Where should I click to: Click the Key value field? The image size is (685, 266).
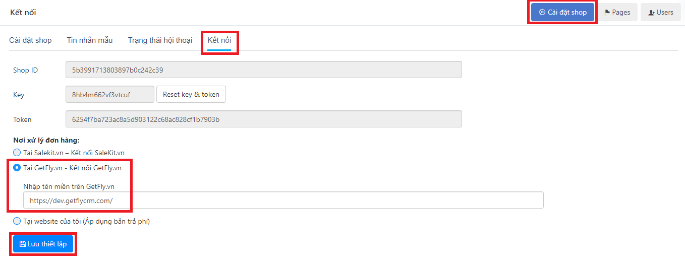109,95
